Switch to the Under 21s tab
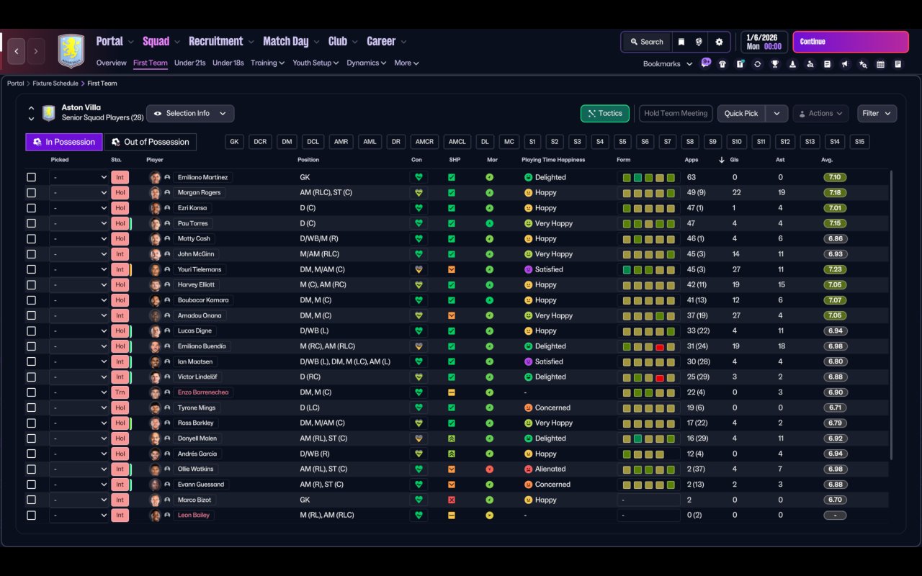This screenshot has width=922, height=576. pos(190,63)
